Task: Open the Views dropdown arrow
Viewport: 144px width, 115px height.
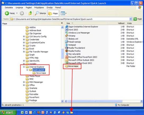Action: coord(66,14)
